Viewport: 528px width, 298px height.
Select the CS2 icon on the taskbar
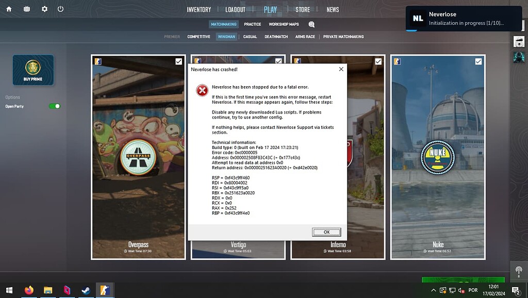[105, 290]
